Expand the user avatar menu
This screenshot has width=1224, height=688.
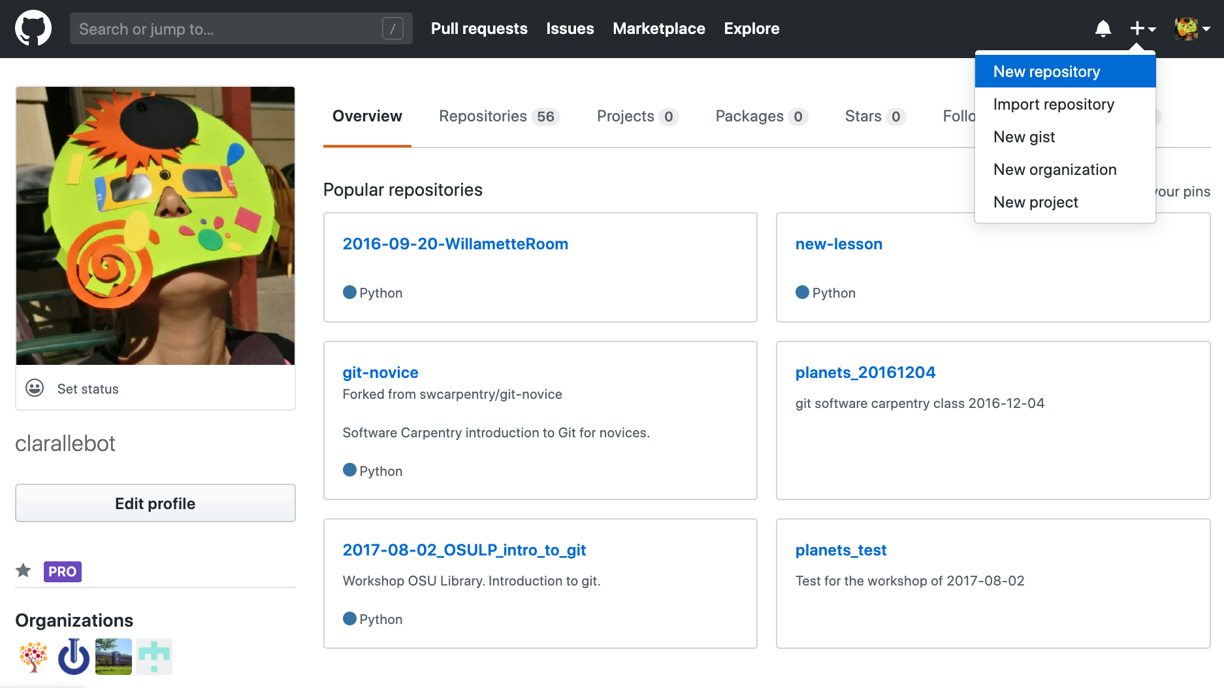click(1192, 29)
